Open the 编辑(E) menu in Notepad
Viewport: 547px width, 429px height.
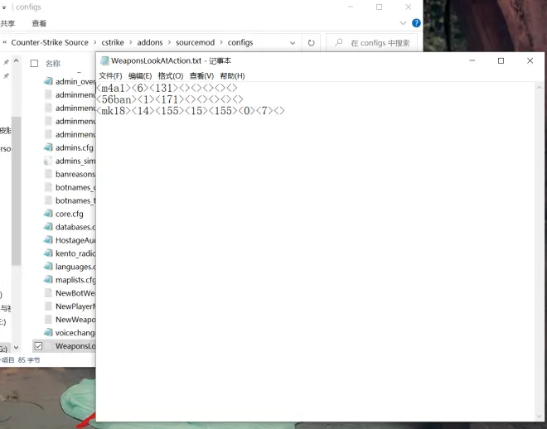tap(140, 75)
